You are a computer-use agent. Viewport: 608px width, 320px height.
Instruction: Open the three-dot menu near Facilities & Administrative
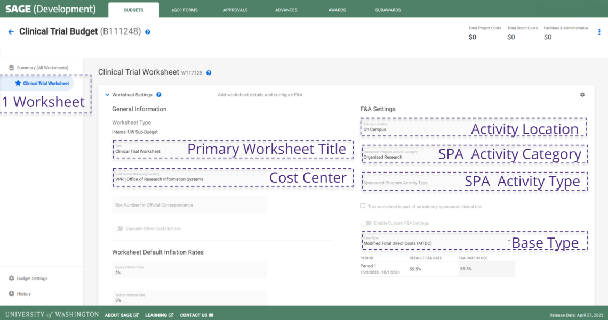pyautogui.click(x=599, y=32)
